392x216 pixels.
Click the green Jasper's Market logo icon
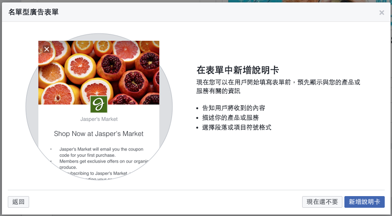click(99, 104)
